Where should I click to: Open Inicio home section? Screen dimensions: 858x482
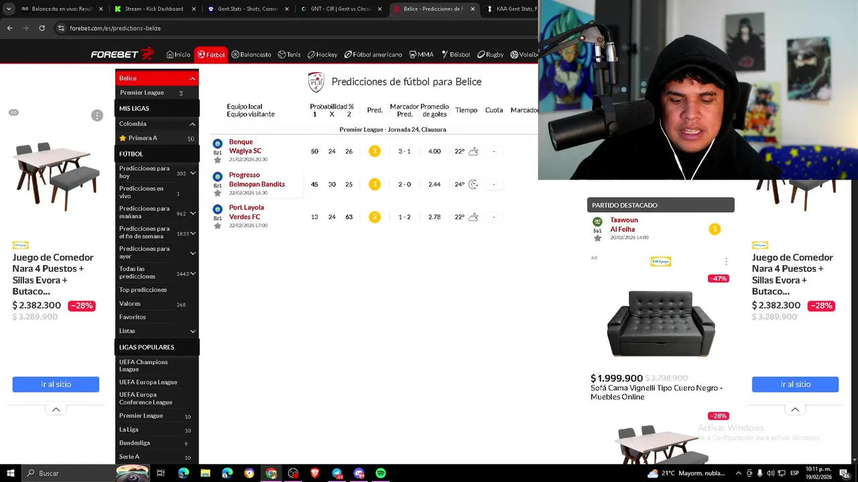(x=178, y=54)
